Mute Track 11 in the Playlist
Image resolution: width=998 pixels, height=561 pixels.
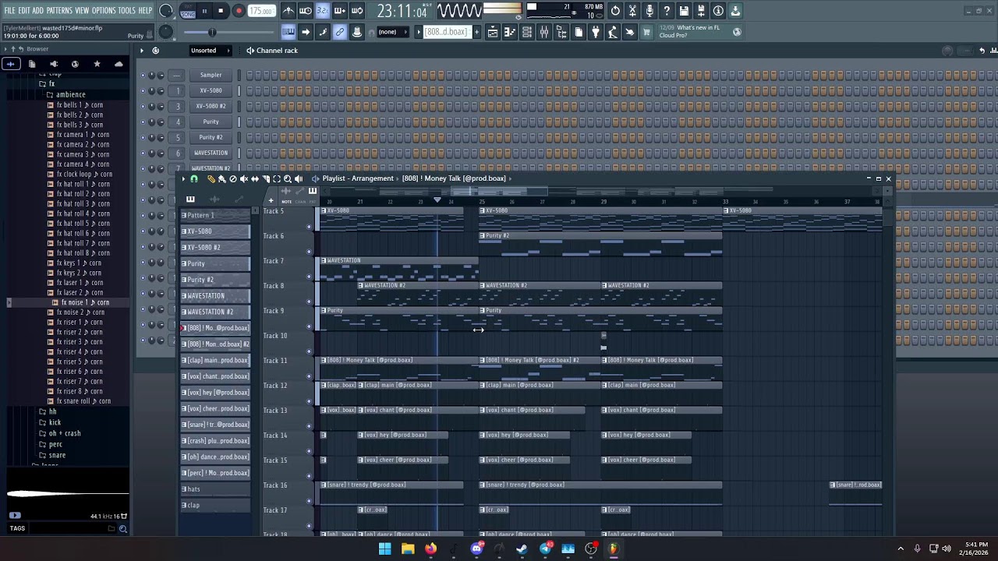point(309,376)
